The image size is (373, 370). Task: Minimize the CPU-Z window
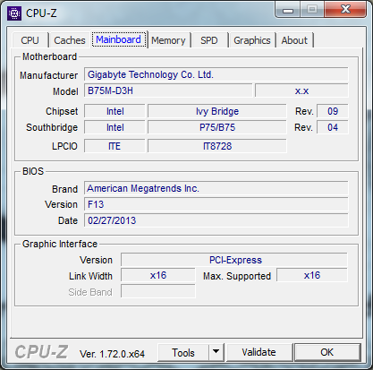pos(288,10)
